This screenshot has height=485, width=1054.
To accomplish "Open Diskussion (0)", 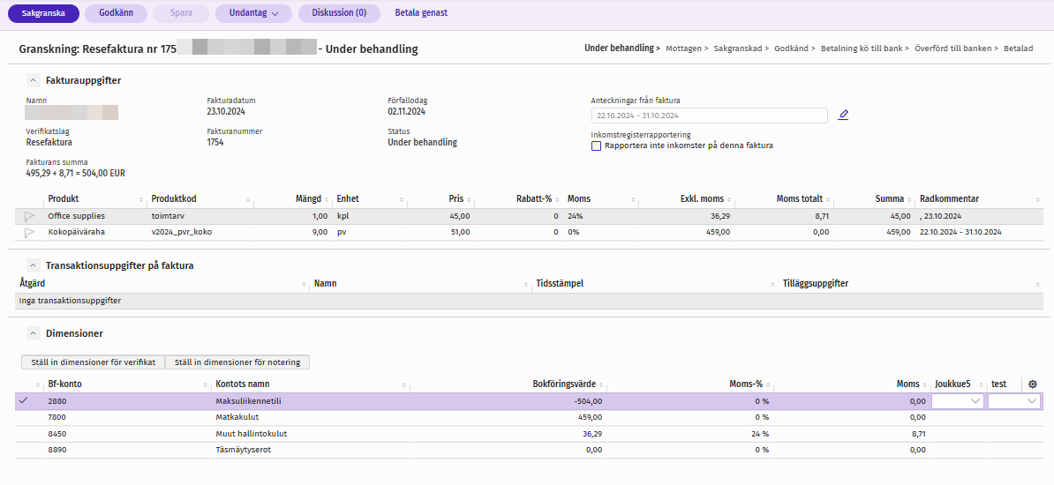I will pyautogui.click(x=339, y=13).
